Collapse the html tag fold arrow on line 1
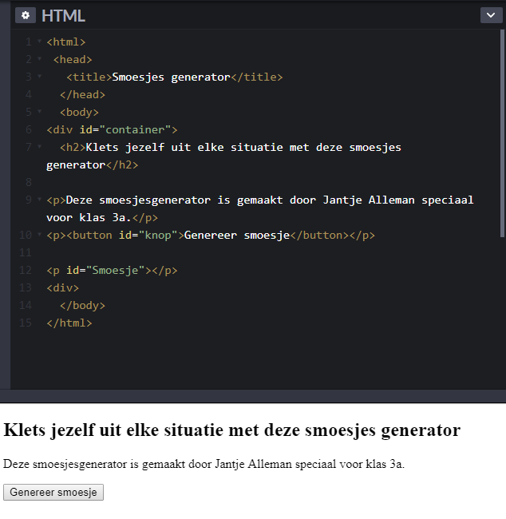This screenshot has width=506, height=519. (x=39, y=42)
